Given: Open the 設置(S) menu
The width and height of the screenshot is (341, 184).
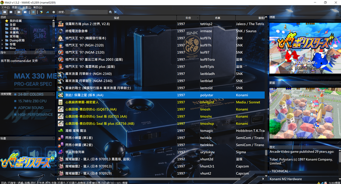Looking at the screenshot, I should pyautogui.click(x=27, y=7).
